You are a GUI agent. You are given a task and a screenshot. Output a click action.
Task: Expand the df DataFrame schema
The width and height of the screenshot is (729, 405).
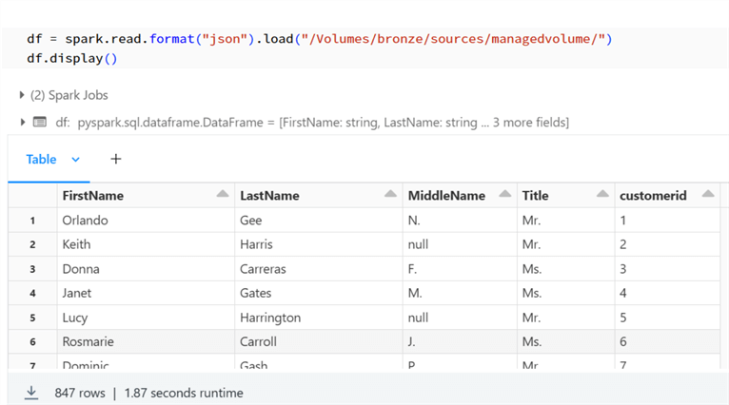[x=22, y=122]
